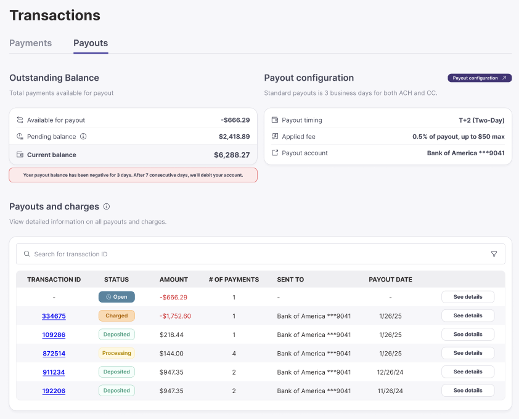Image resolution: width=519 pixels, height=419 pixels.
Task: See details for the Processing payout
Action: point(468,353)
